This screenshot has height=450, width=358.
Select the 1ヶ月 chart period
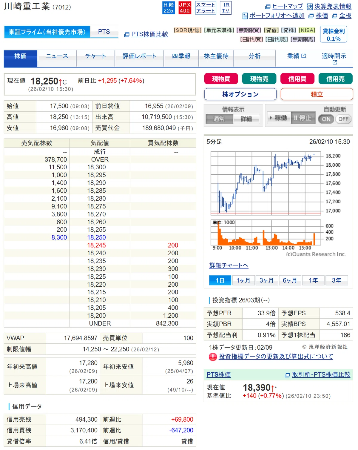point(243,280)
